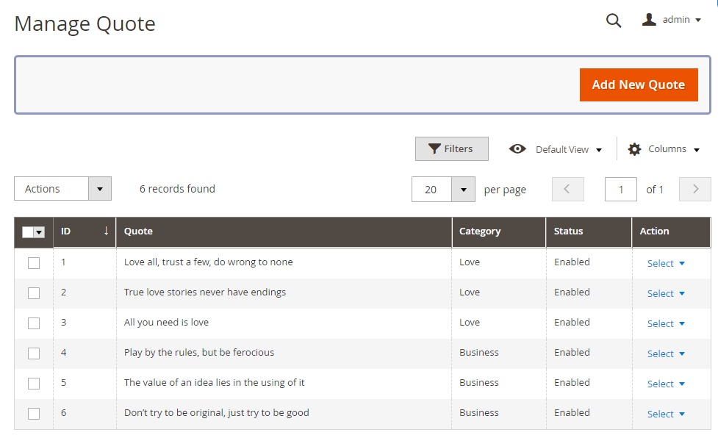Tick the checkbox for quote ID 6
The height and width of the screenshot is (438, 718).
[34, 414]
